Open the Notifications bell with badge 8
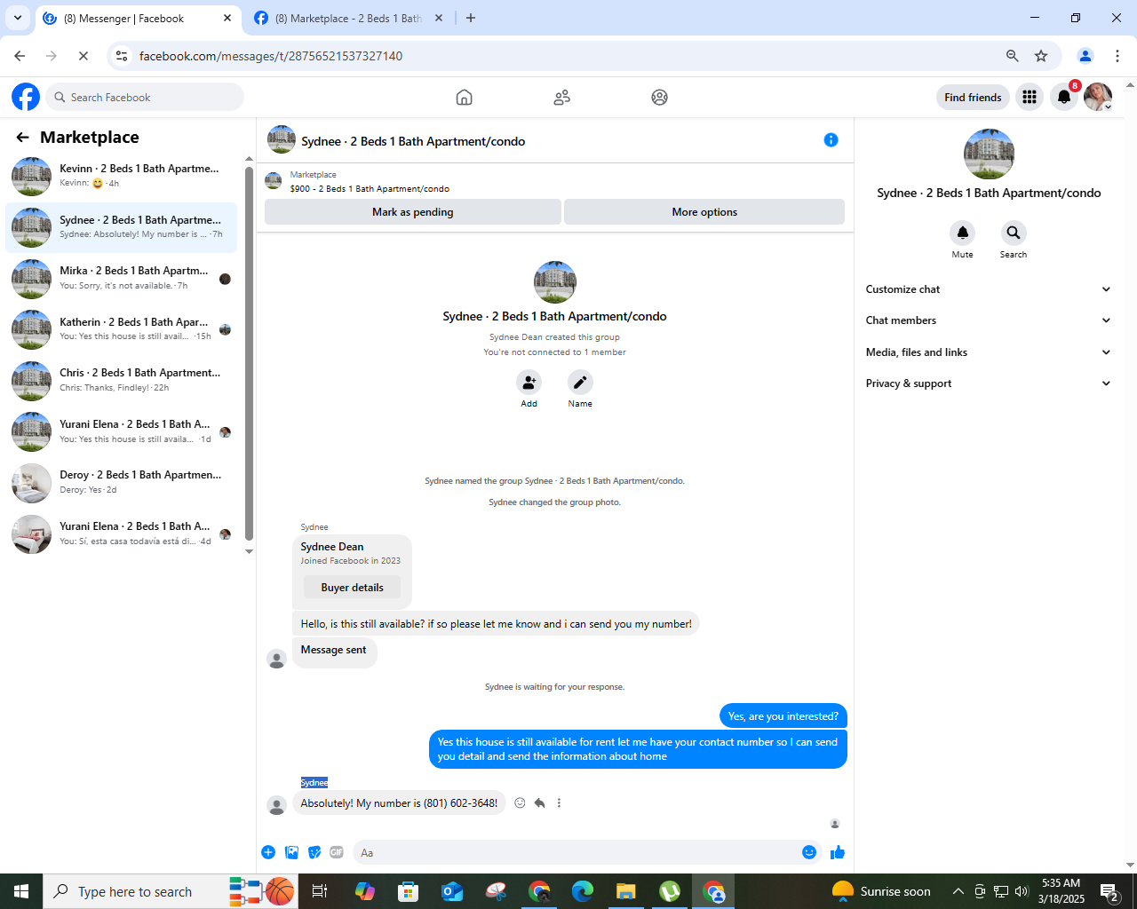 tap(1064, 97)
